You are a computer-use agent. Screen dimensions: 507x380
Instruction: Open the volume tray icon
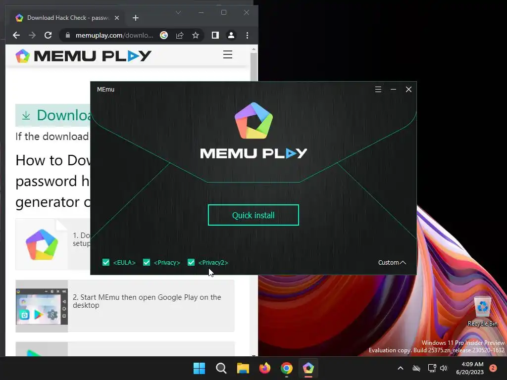coord(444,368)
